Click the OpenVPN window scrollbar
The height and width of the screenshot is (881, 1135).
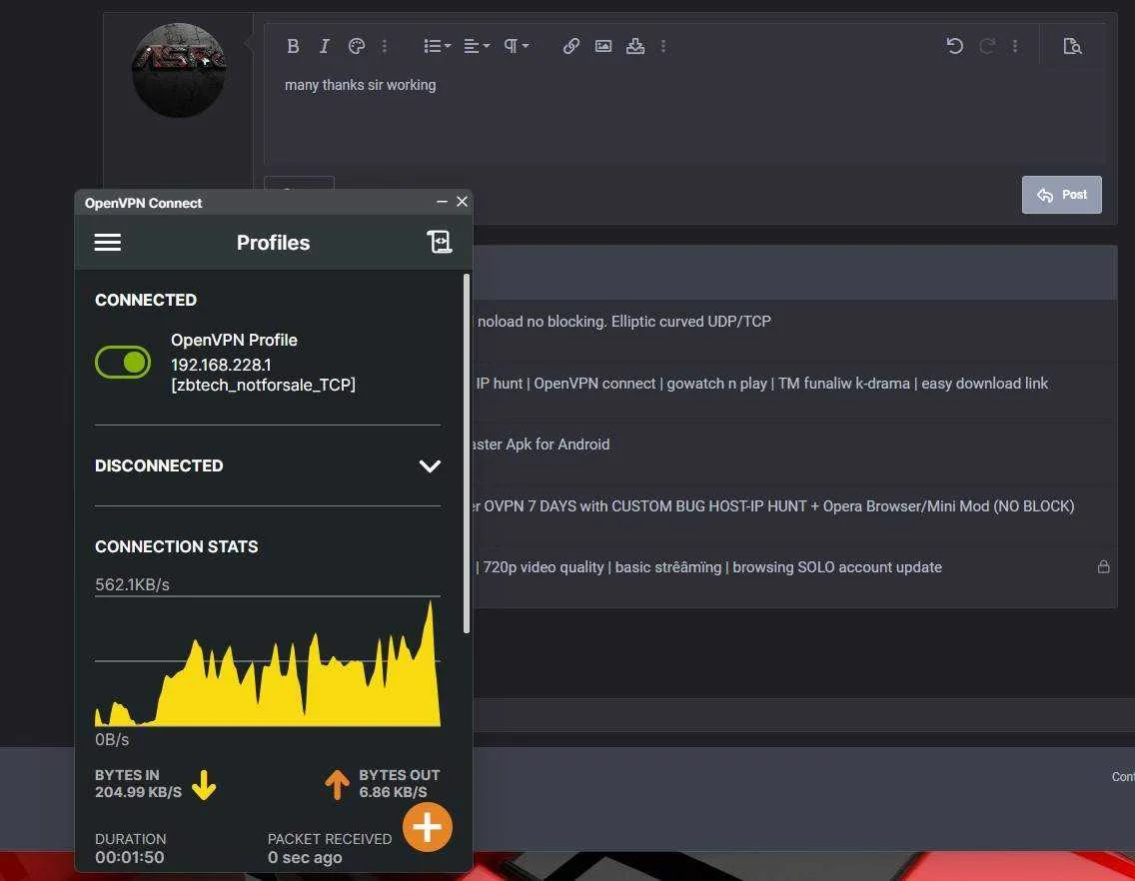[x=467, y=453]
